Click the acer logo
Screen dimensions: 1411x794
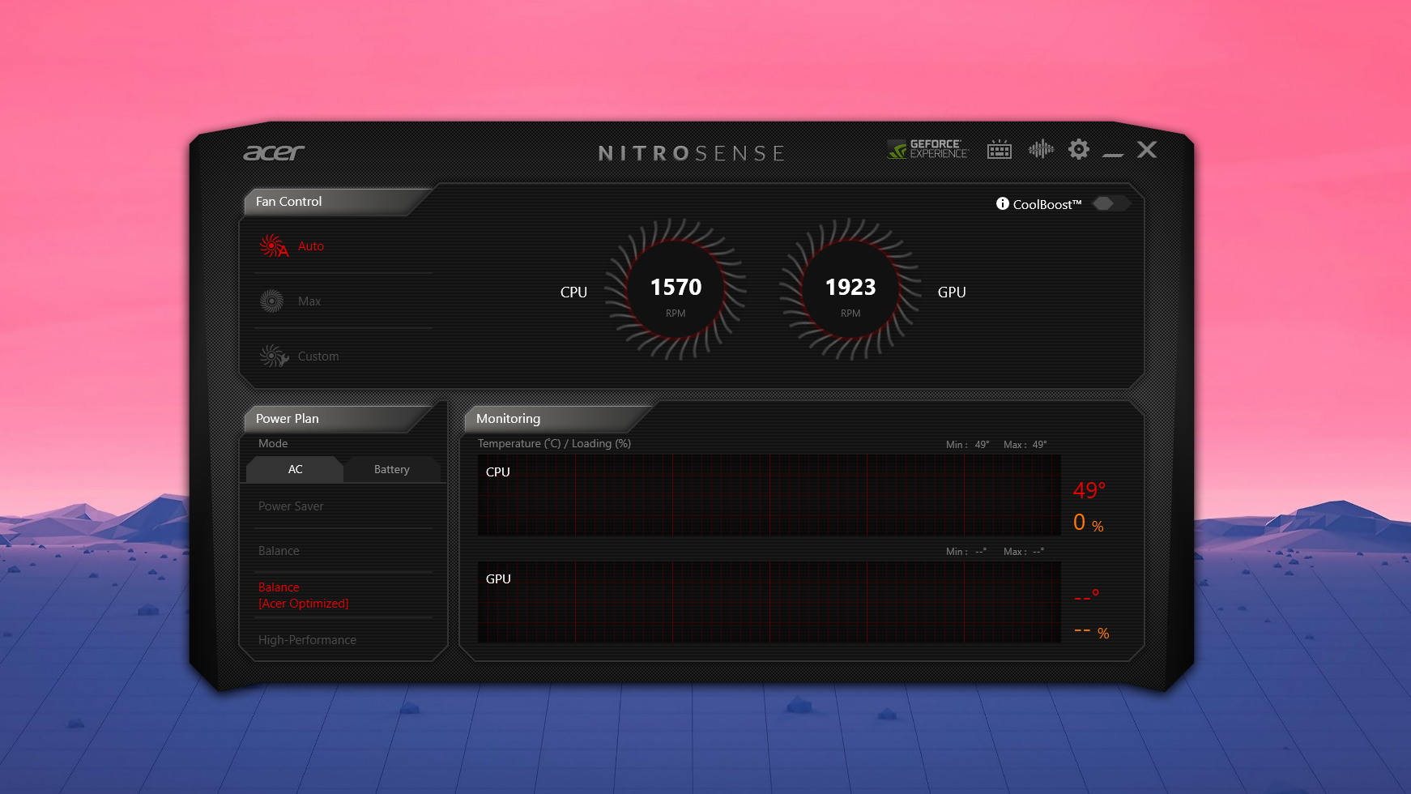click(x=273, y=153)
